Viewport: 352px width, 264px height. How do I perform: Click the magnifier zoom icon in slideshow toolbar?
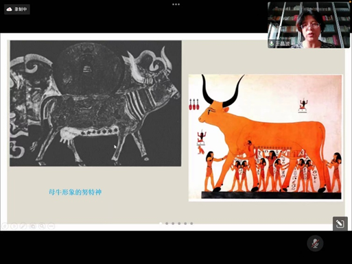(42, 226)
